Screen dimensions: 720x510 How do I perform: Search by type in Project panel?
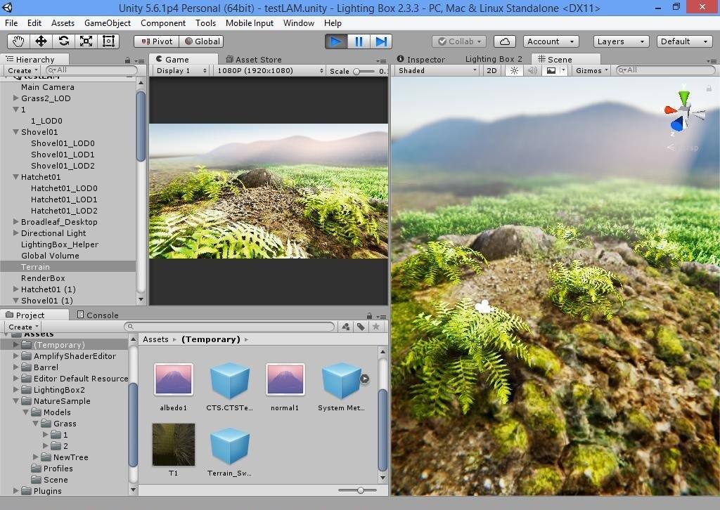pyautogui.click(x=346, y=327)
